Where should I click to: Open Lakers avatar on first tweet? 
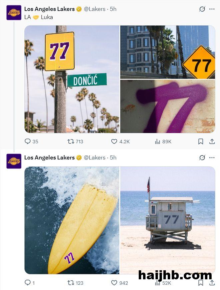coord(14,13)
